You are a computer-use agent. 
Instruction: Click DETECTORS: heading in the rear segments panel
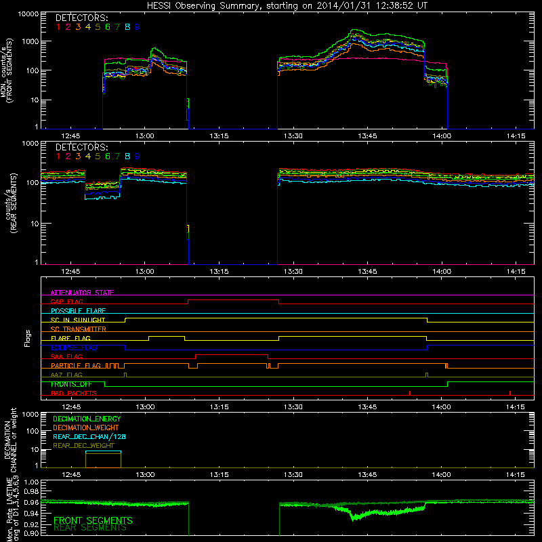coord(82,147)
